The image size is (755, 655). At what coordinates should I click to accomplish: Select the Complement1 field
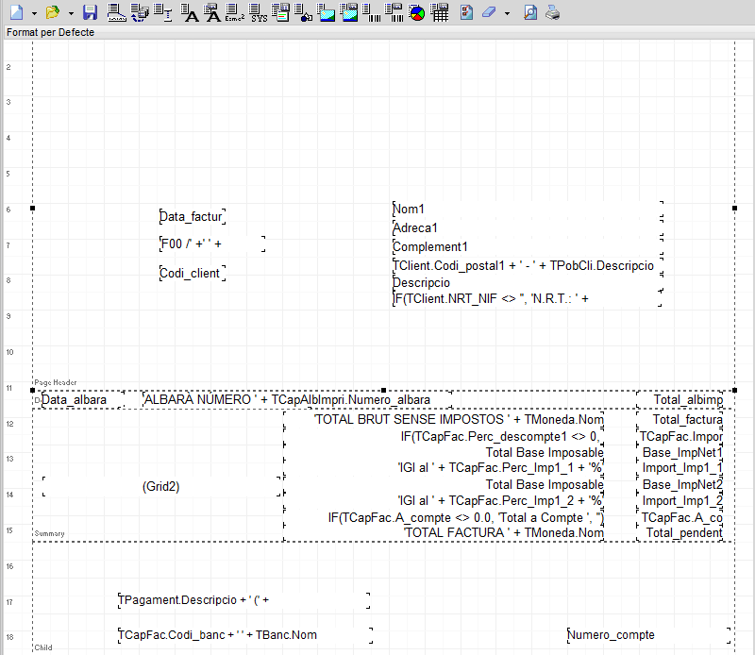click(x=528, y=246)
